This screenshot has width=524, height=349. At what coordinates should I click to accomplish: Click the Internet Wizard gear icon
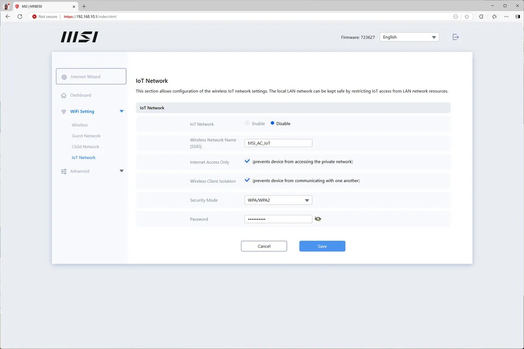(64, 77)
